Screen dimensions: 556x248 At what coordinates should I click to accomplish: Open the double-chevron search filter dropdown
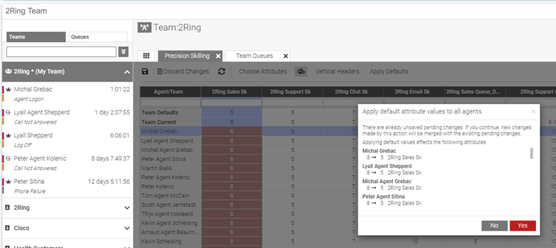pyautogui.click(x=123, y=52)
